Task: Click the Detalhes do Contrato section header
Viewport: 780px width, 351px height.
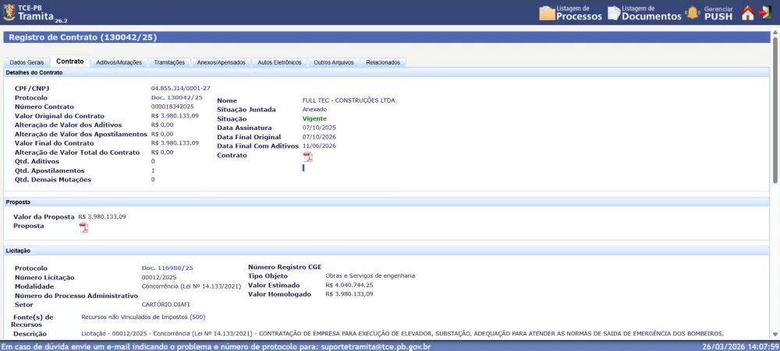Action: pos(34,72)
